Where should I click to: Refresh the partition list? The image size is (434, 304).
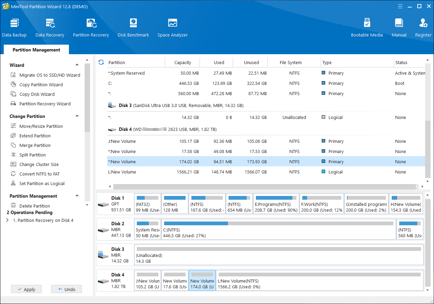point(101,62)
